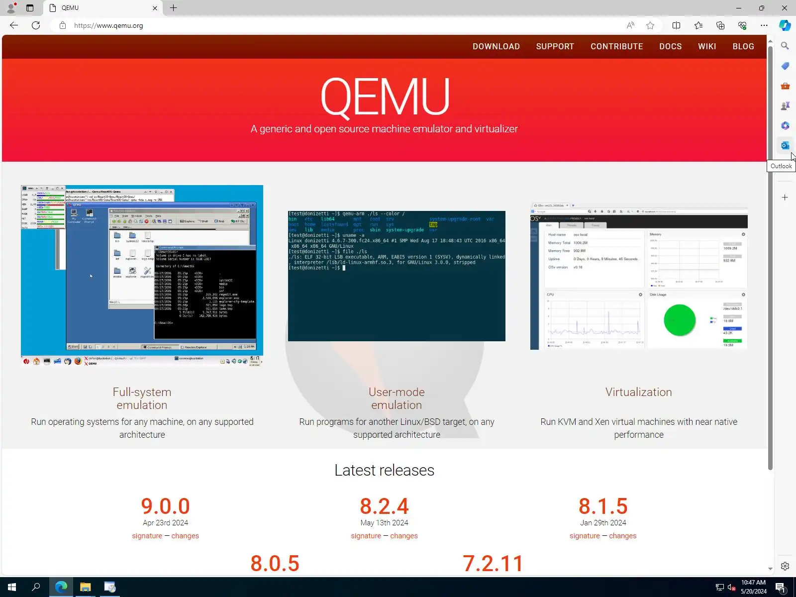Open Virtualization dashboard screenshot

639,276
